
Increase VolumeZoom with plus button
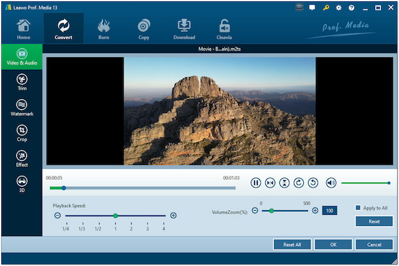pyautogui.click(x=315, y=211)
